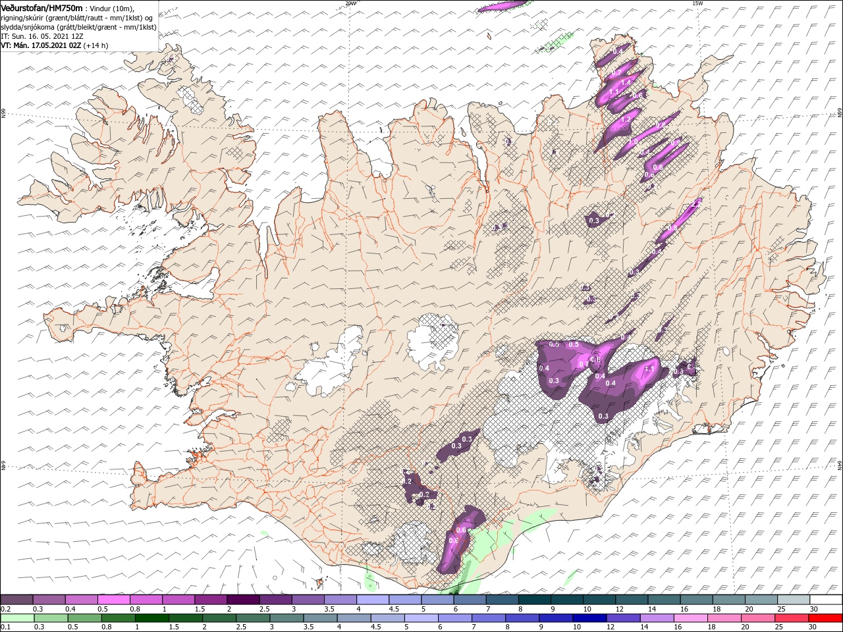Click the 20W longitude label
The width and height of the screenshot is (843, 632).
coord(351,3)
